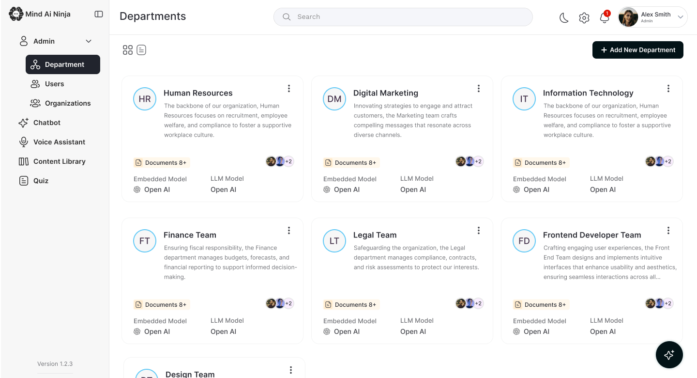Open the Digital Marketing card's three-dot menu
Screen dimensions: 697x378
(479, 88)
